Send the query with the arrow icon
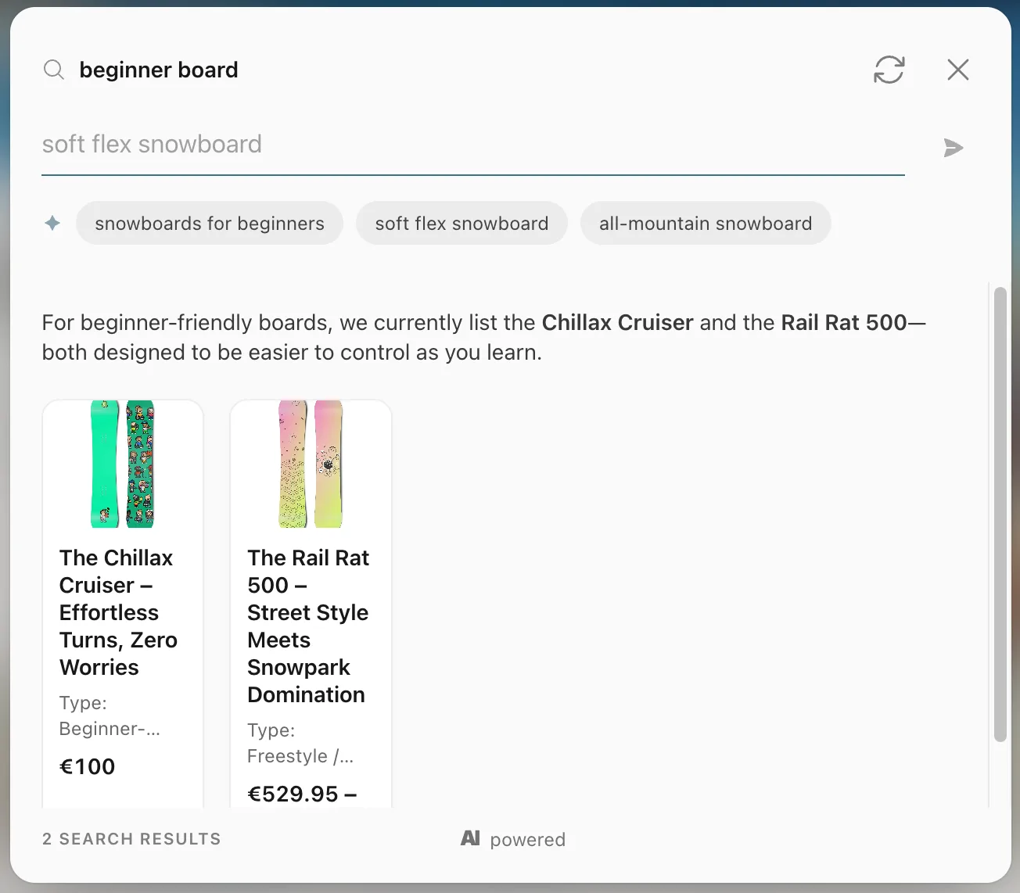The image size is (1020, 893). (x=953, y=148)
